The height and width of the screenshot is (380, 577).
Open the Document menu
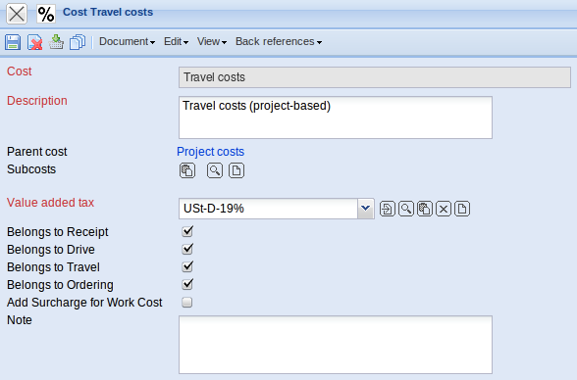(x=127, y=41)
